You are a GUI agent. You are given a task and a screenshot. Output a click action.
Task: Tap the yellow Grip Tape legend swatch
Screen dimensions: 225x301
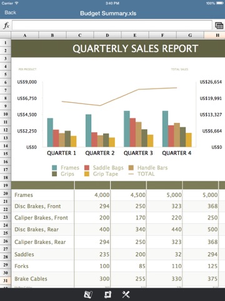pos(87,174)
